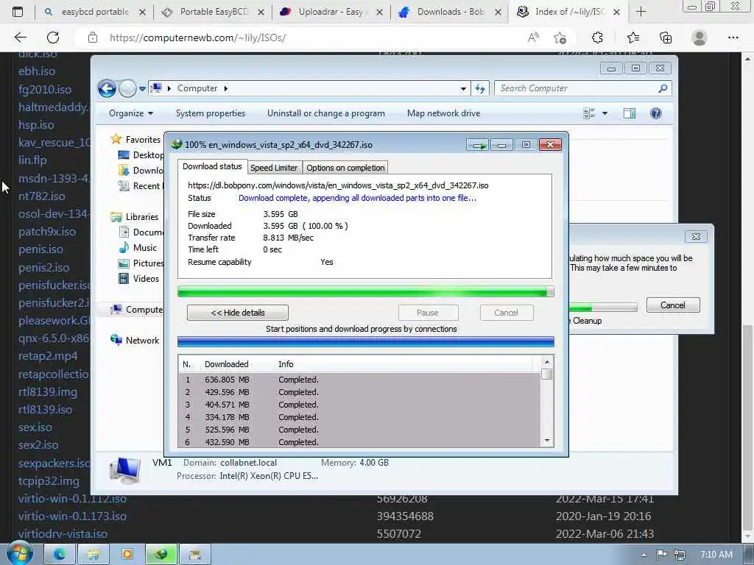Viewport: 754px width, 565px height.
Task: Open the last taskbar application icon
Action: pos(194,555)
